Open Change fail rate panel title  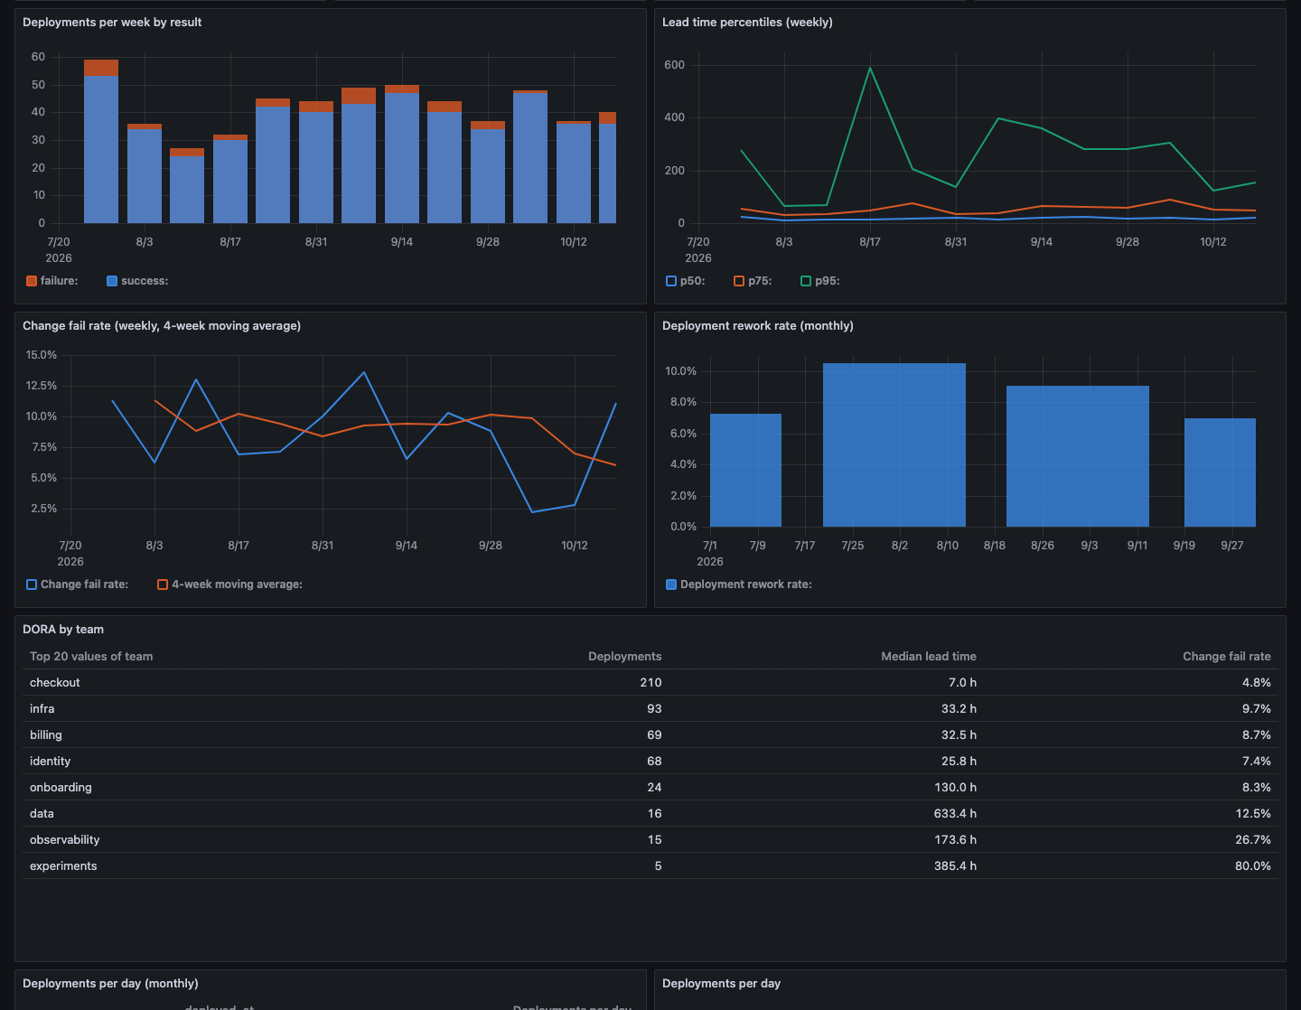[x=162, y=325]
